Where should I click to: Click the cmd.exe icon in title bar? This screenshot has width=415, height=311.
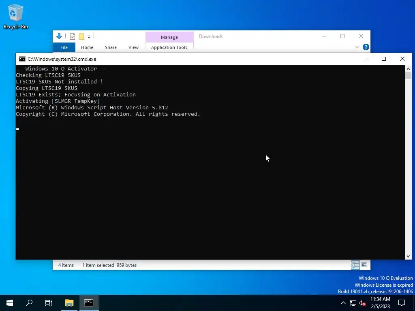point(22,59)
